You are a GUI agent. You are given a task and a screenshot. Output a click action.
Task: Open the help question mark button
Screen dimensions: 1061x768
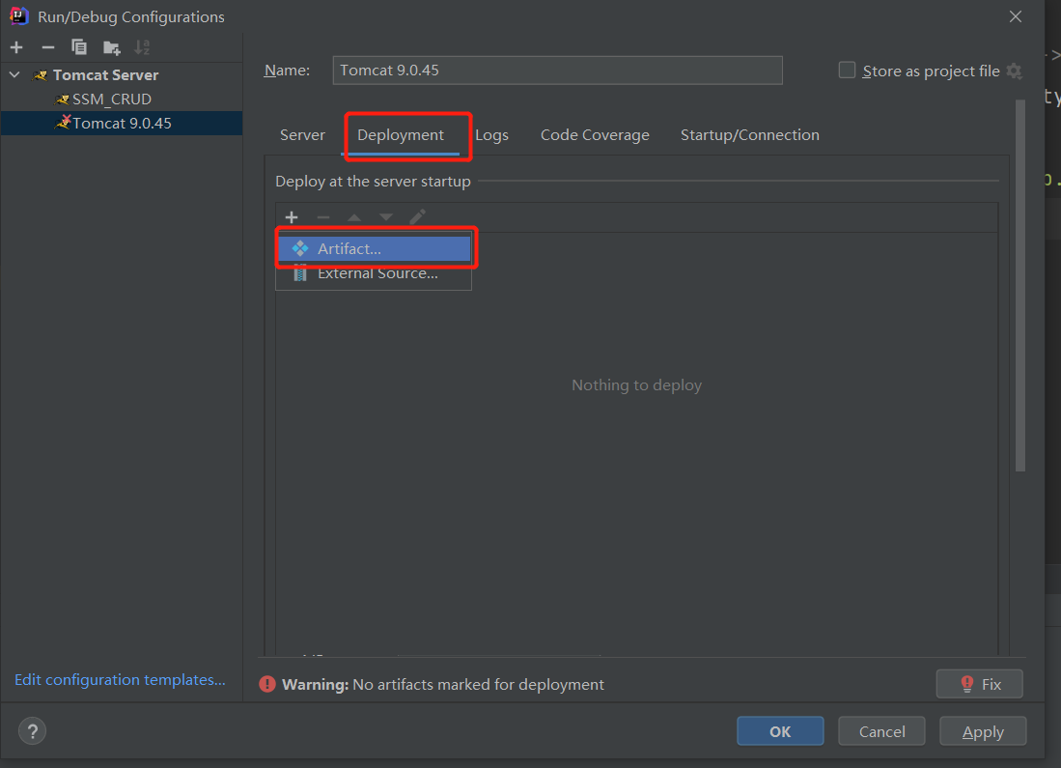(33, 731)
